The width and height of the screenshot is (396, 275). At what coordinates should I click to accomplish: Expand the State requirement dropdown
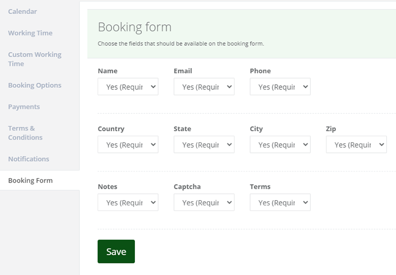[204, 145]
